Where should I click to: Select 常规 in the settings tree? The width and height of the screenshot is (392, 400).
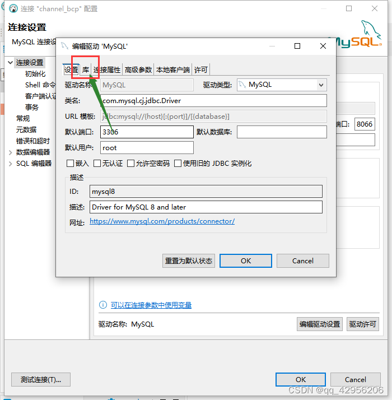(23, 118)
